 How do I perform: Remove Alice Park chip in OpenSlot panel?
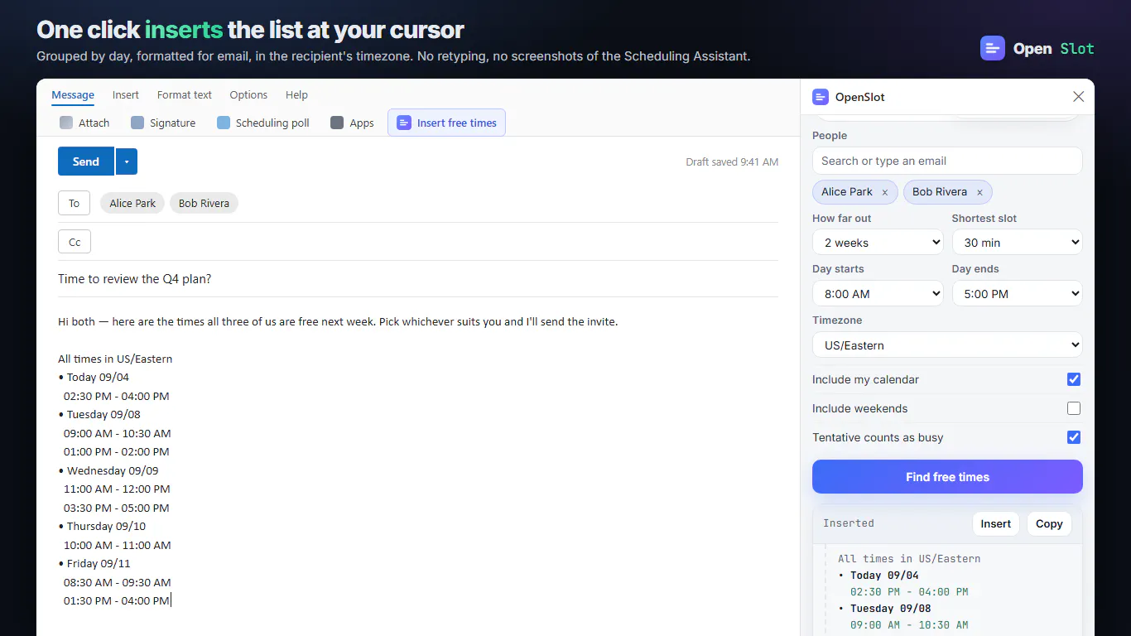point(885,192)
